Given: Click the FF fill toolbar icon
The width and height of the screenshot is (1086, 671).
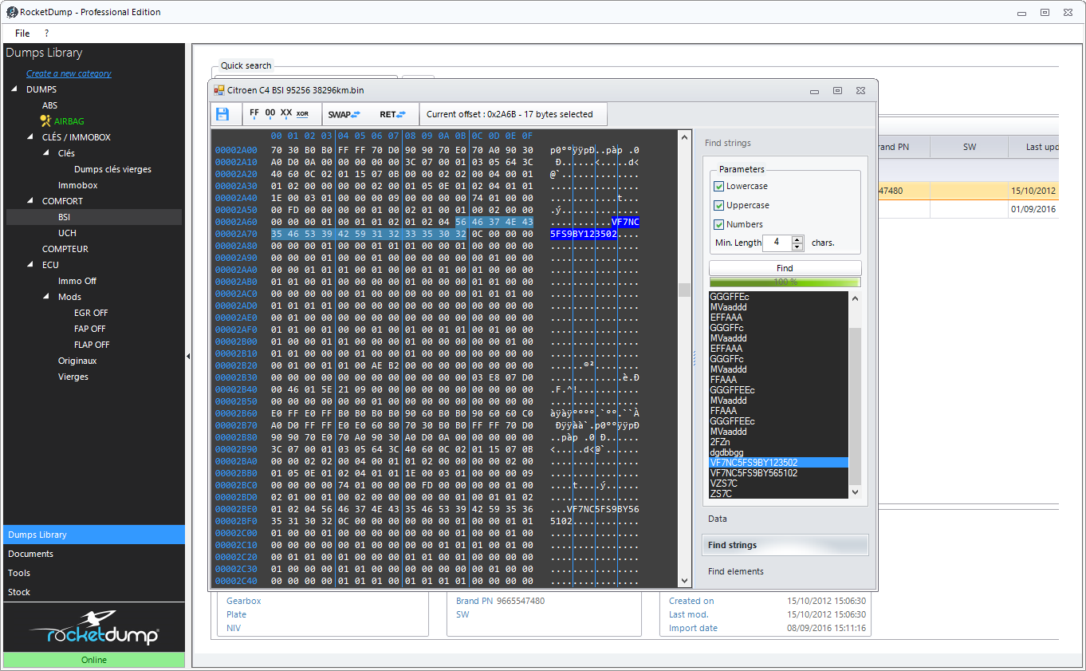Looking at the screenshot, I should [254, 113].
